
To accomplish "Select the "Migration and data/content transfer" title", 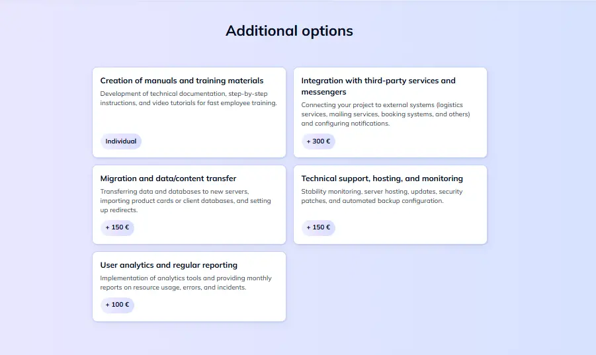I will (x=168, y=178).
